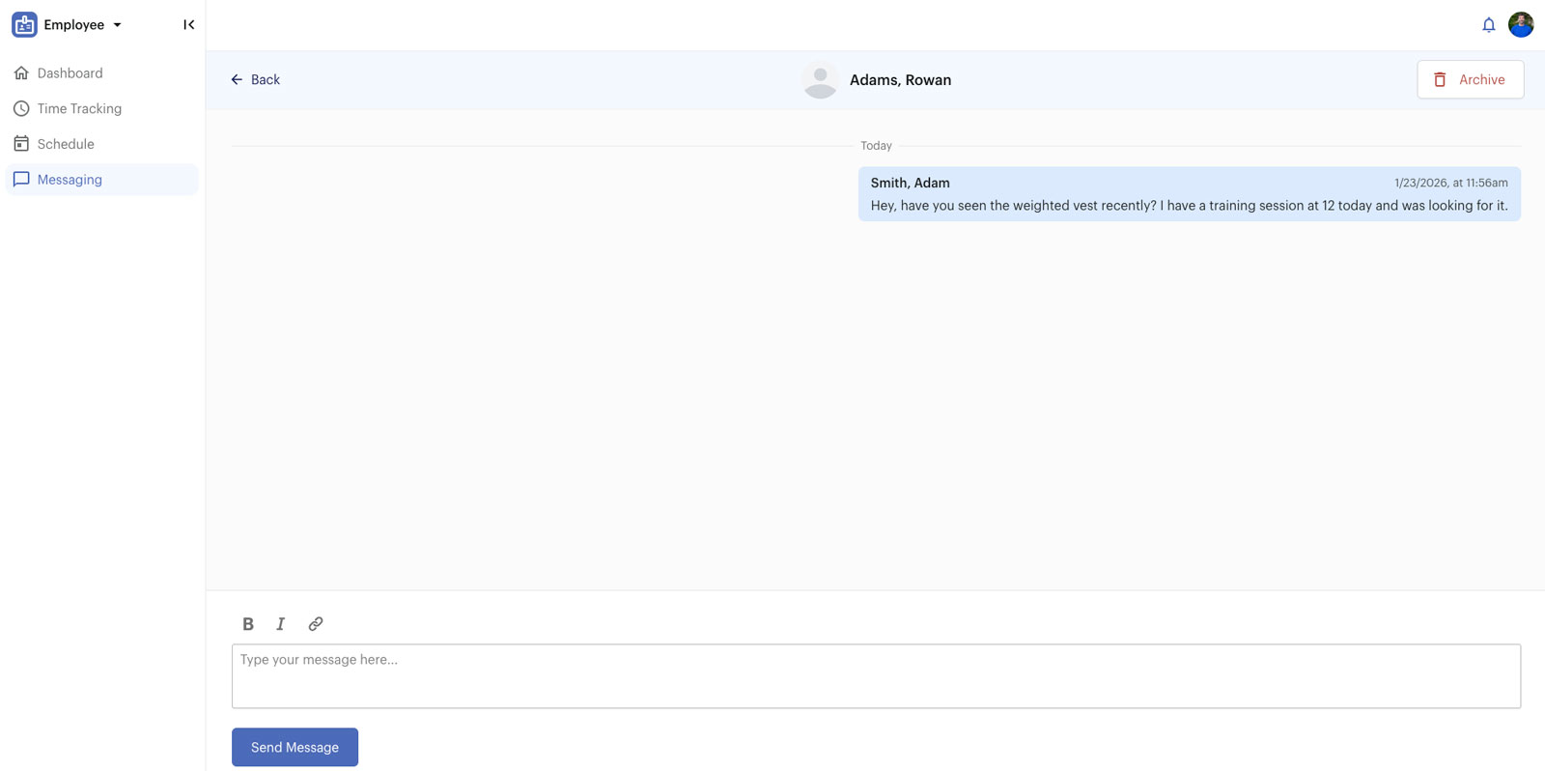Click the Dashboard home icon

point(21,73)
